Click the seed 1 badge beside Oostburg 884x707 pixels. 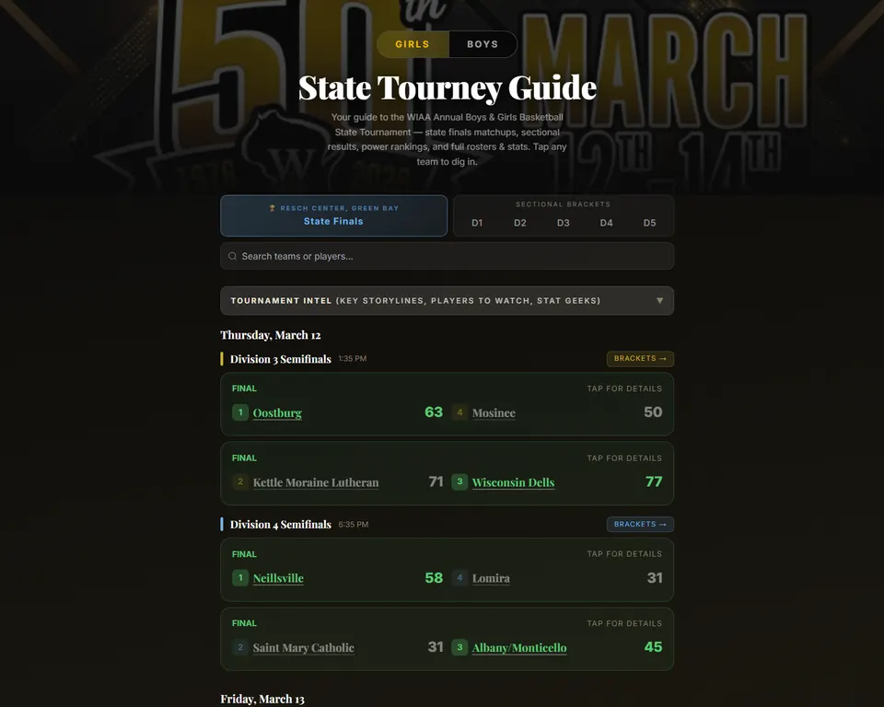240,412
